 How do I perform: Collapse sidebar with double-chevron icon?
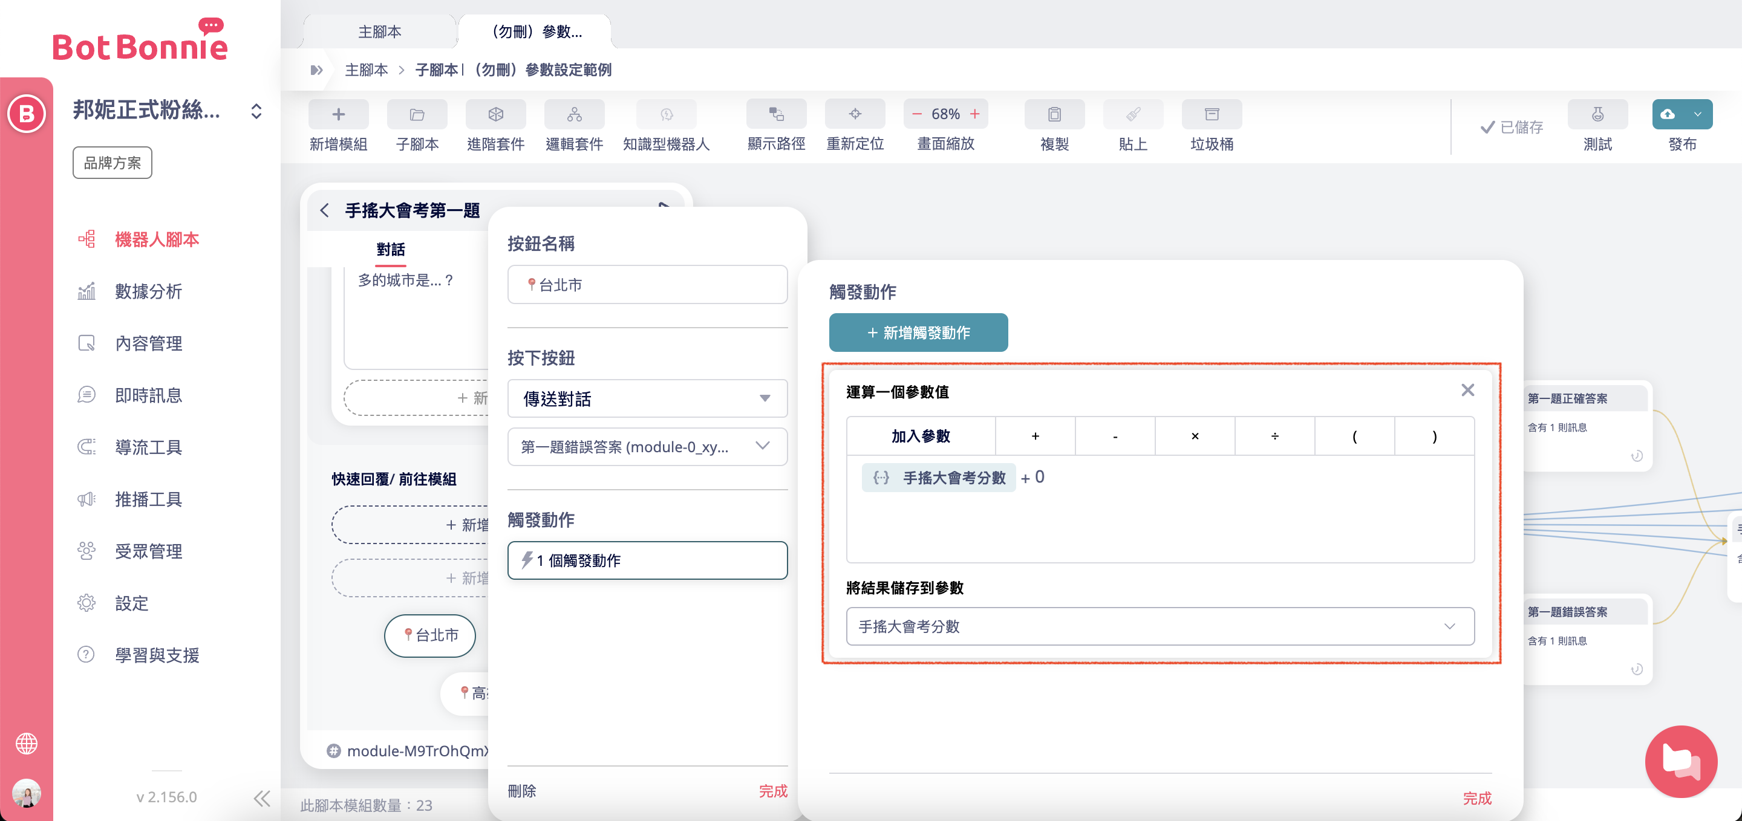coord(262,798)
